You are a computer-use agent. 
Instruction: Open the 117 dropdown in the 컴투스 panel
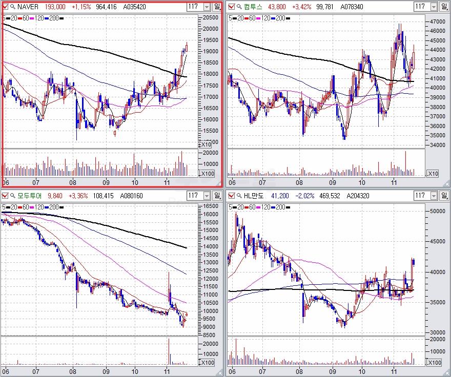(433, 7)
